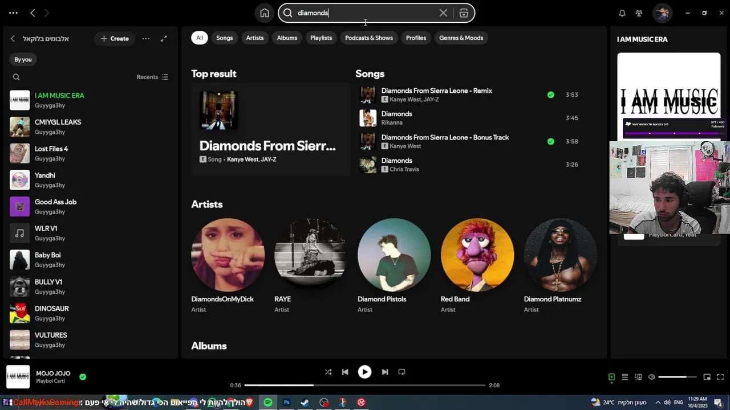Open the BULLY V1 playlist
The image size is (730, 410).
coord(91,286)
